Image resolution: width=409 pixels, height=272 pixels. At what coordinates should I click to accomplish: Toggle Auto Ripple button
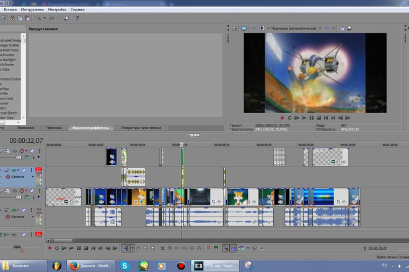point(242,249)
